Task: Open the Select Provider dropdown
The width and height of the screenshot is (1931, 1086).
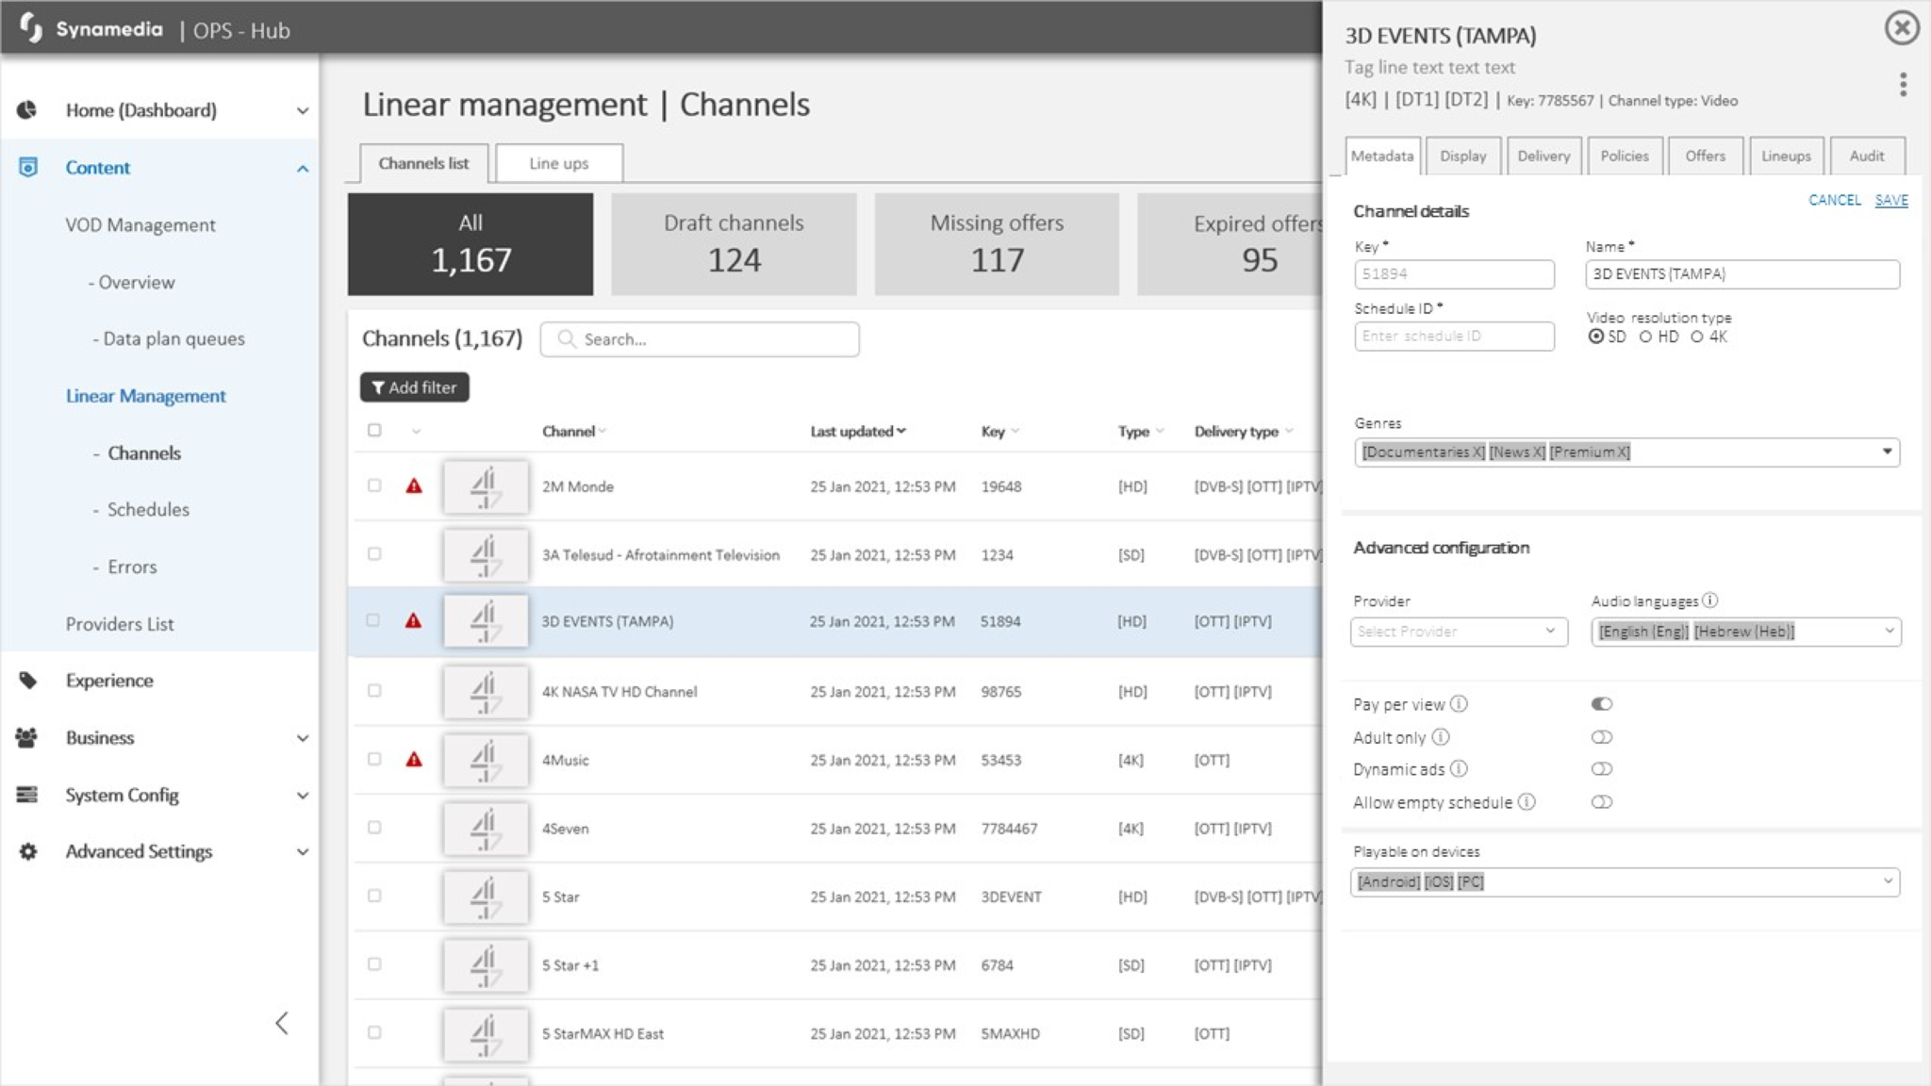Action: (1459, 632)
